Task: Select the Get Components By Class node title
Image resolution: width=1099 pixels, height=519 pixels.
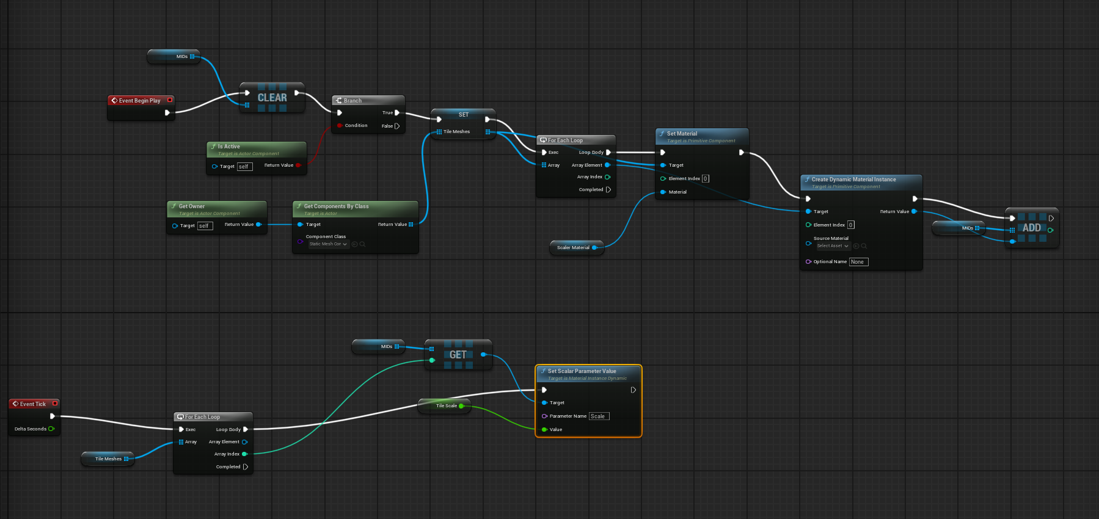Action: (x=336, y=206)
